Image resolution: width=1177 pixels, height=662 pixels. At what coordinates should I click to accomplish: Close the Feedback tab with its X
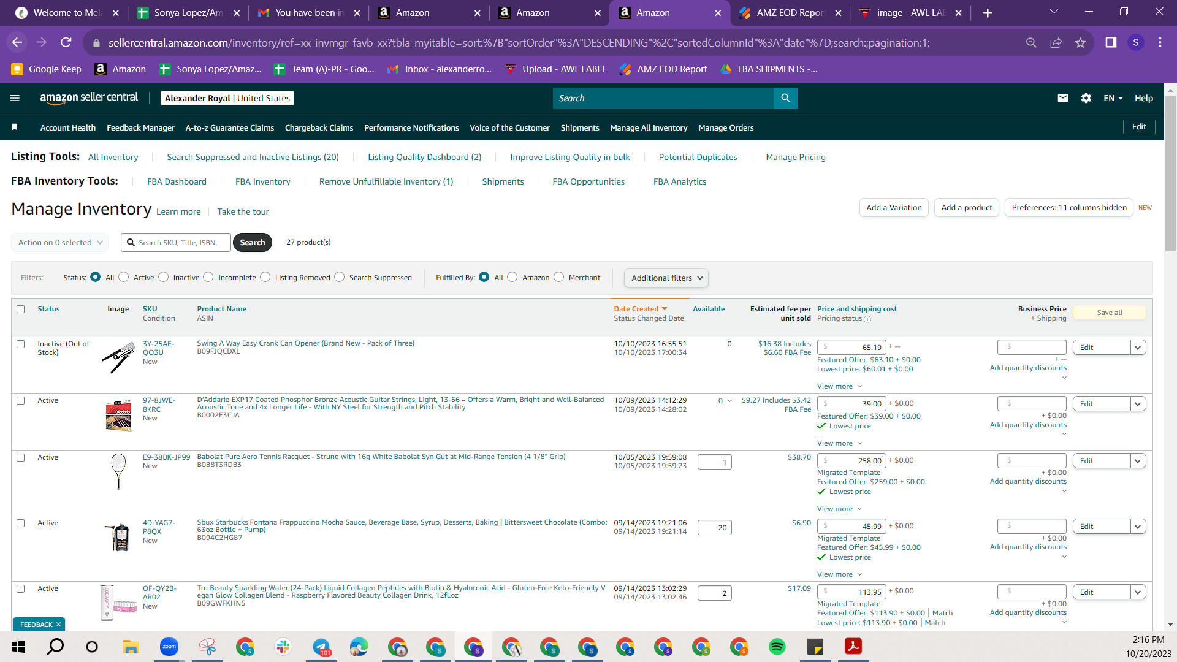[58, 625]
